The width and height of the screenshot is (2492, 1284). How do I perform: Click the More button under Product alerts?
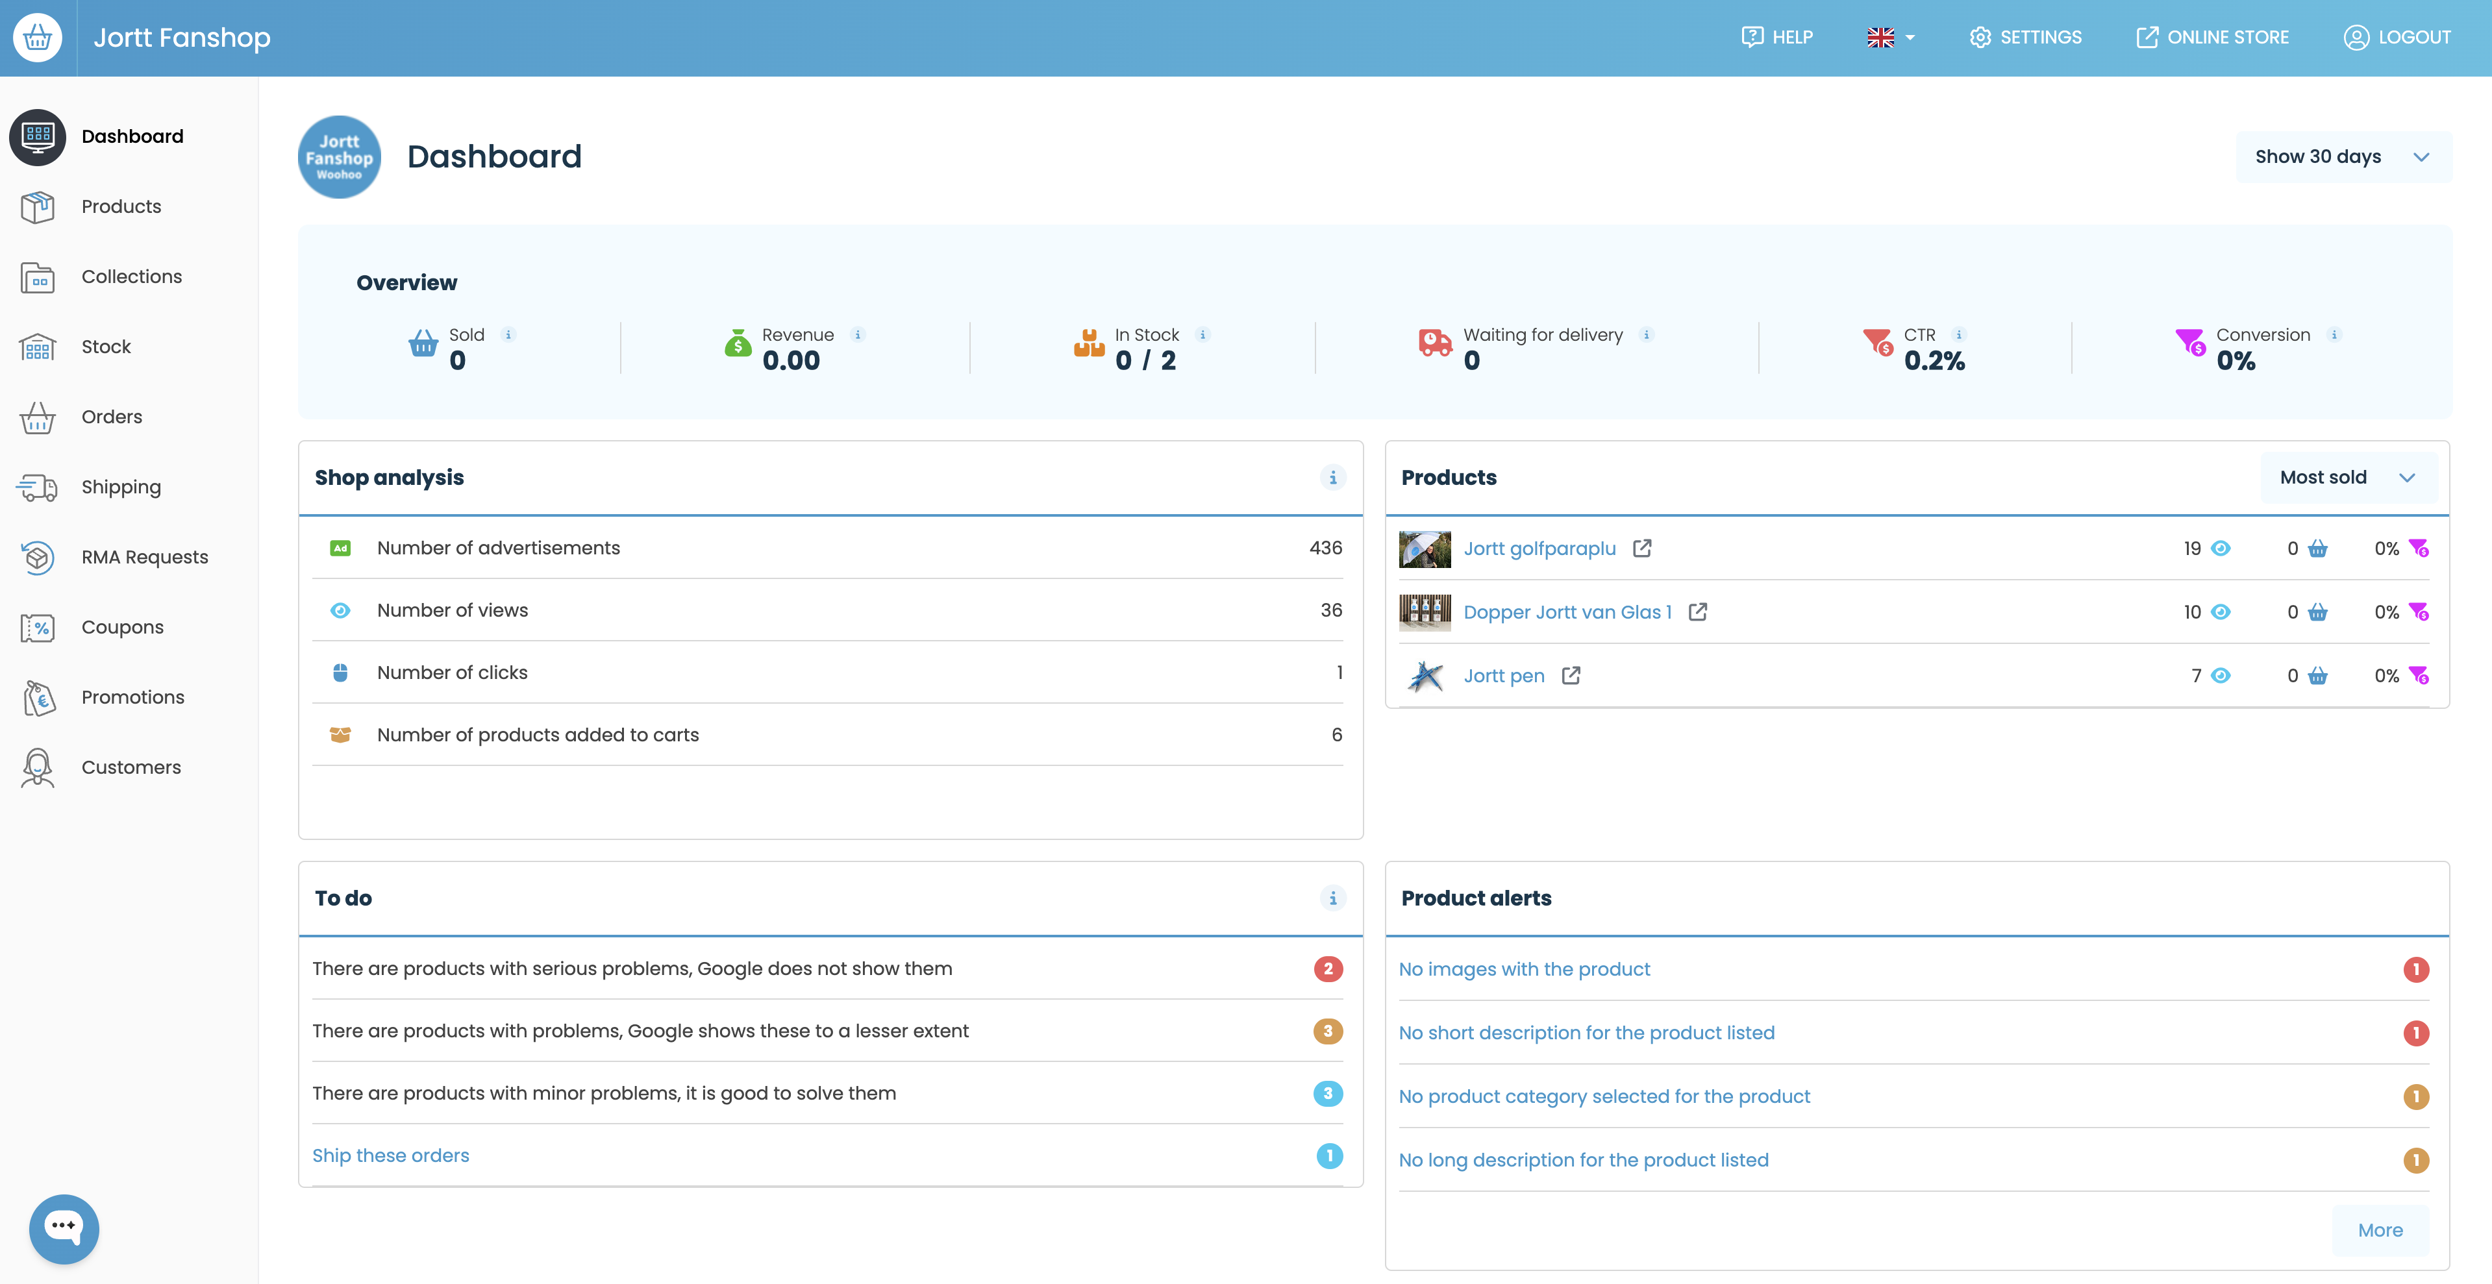2379,1230
